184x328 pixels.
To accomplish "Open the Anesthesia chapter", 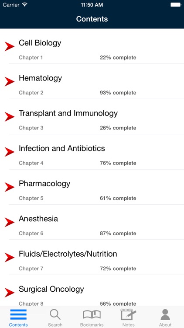I will [x=92, y=222].
